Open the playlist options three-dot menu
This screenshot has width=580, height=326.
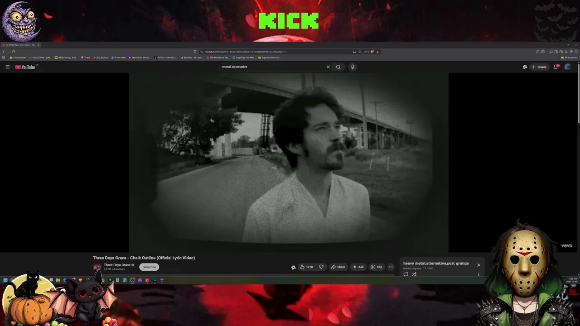(478, 274)
